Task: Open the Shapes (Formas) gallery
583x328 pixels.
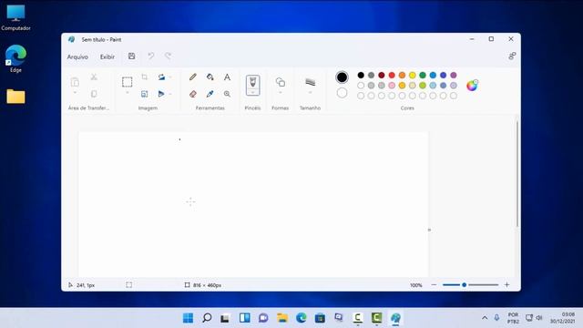Action: coord(281,82)
